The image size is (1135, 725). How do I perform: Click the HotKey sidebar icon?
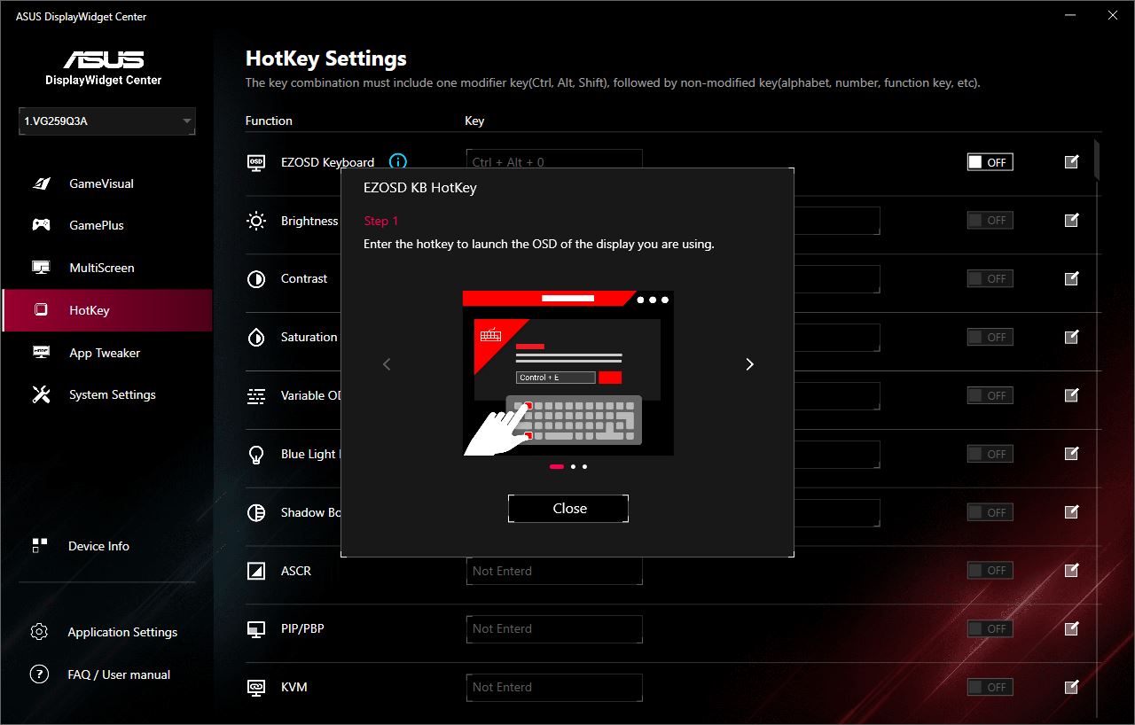click(x=41, y=310)
